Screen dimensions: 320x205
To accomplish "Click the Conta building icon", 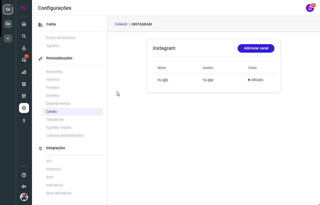I will coord(40,25).
